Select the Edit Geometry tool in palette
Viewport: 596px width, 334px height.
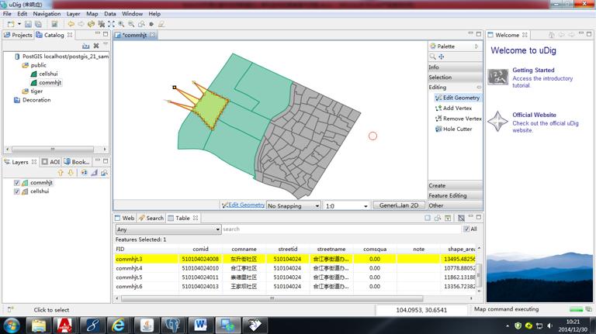coord(460,98)
